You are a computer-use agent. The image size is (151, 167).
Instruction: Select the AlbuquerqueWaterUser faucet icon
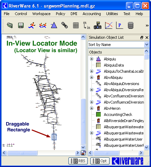point(98,139)
